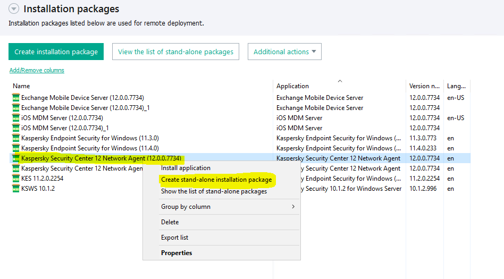Click the Version number column header

coord(424,86)
